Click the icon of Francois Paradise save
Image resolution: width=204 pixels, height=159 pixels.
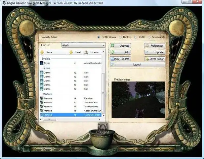[42, 98]
